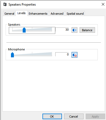The width and height of the screenshot is (106, 120).
Task: Click the Apply button
Action: coord(95,117)
